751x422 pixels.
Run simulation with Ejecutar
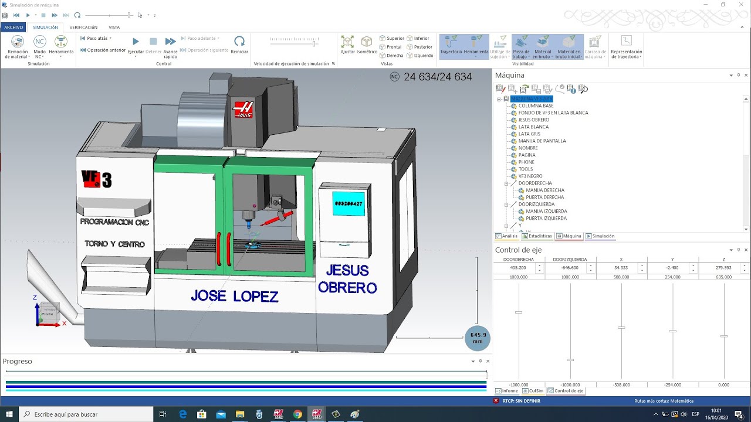(136, 45)
